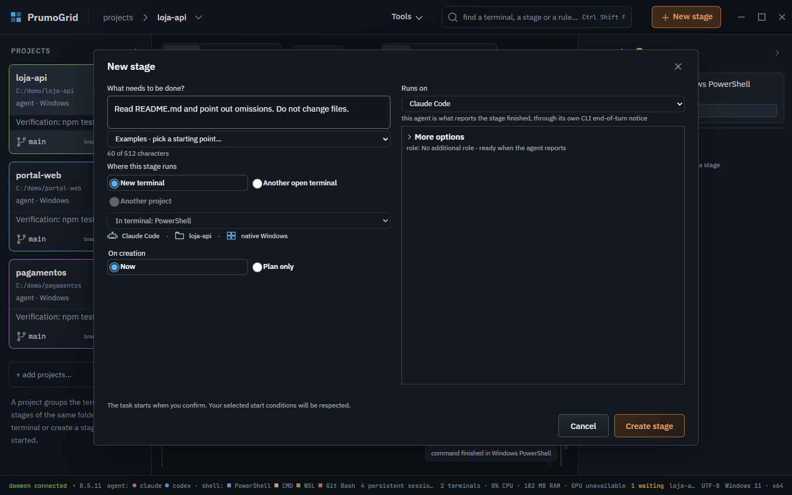Open the Examples starting point dropdown
This screenshot has height=495, width=792.
click(x=249, y=139)
